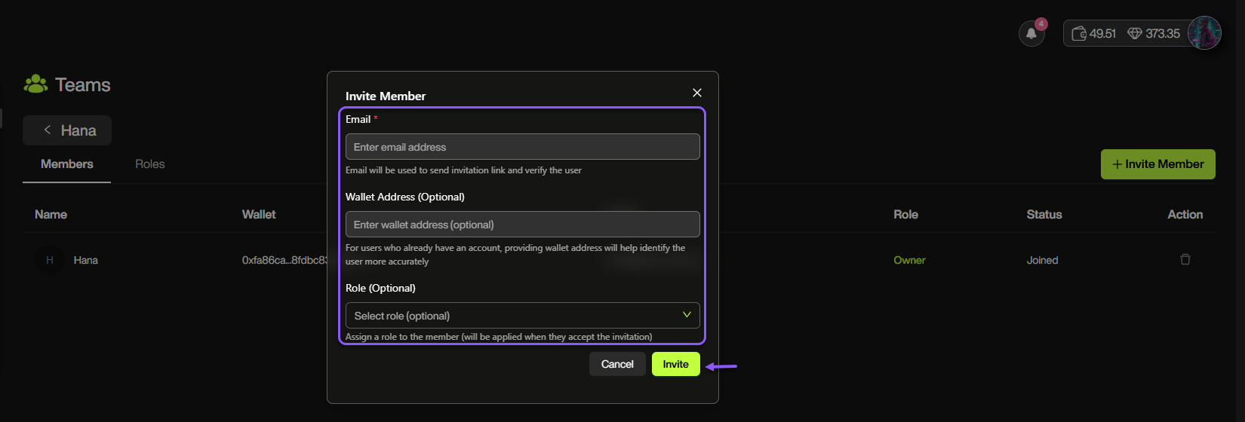
Task: Click the diamond credits icon showing 373.35
Action: 1134,33
